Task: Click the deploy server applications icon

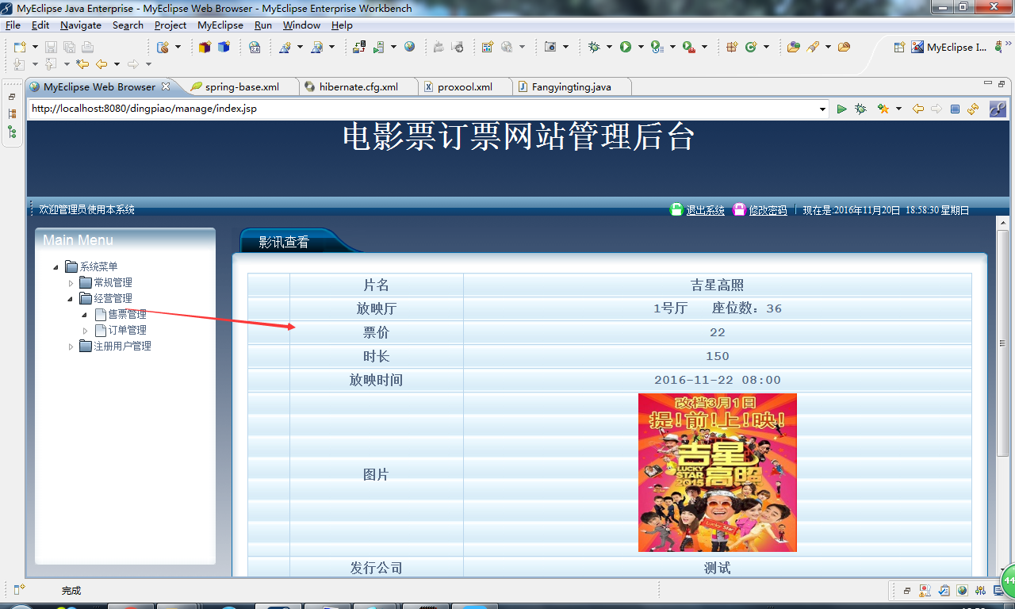Action: [359, 48]
